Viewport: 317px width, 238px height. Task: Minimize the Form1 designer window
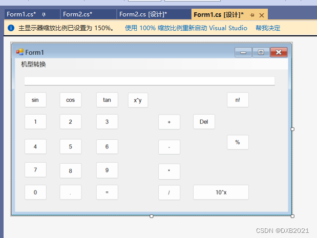[243, 52]
